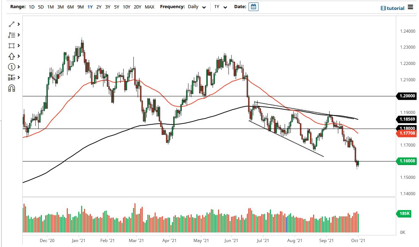
Task: Select the trend line drawing tool
Action: (11, 24)
